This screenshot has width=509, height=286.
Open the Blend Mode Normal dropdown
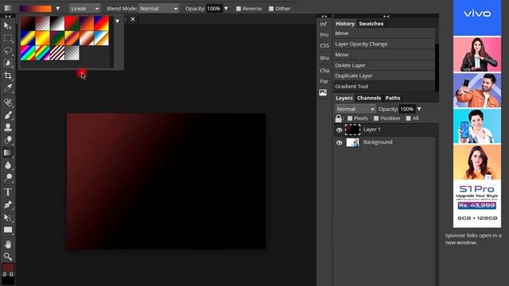coord(159,9)
